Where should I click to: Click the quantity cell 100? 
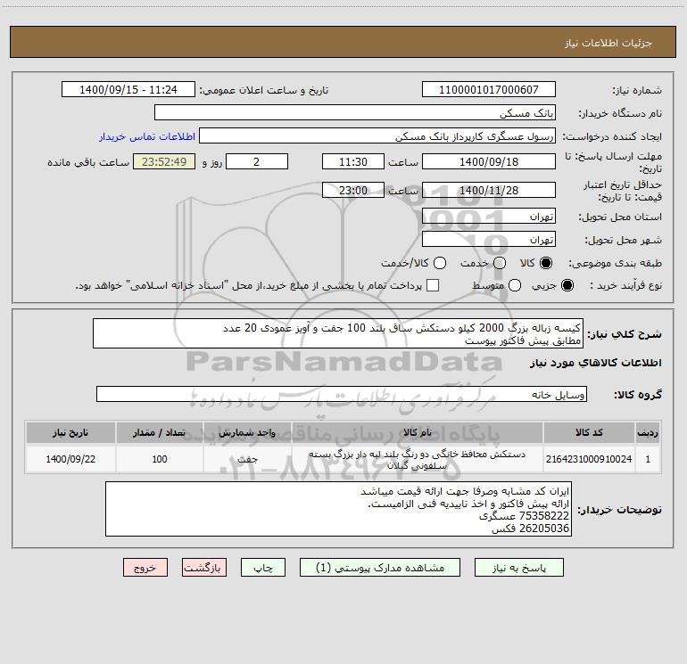click(160, 459)
